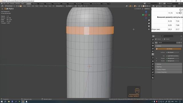Open the Output properties tab
Viewport: 183px width, 103px height.
click(153, 46)
